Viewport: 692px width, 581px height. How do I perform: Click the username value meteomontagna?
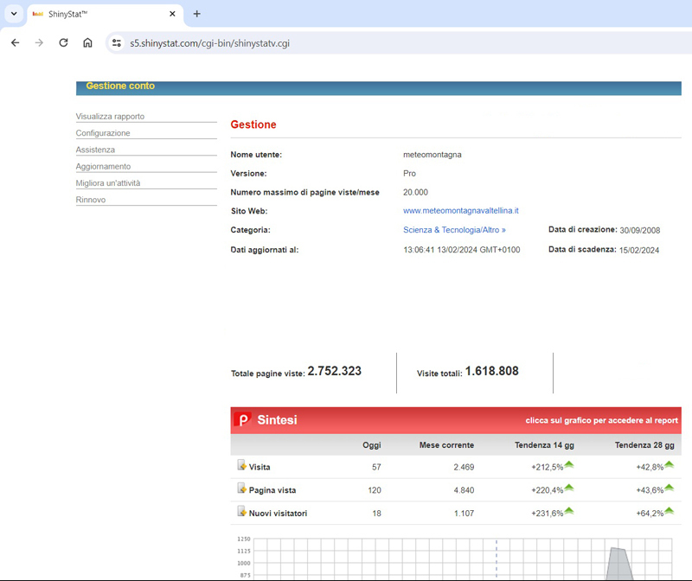point(432,155)
